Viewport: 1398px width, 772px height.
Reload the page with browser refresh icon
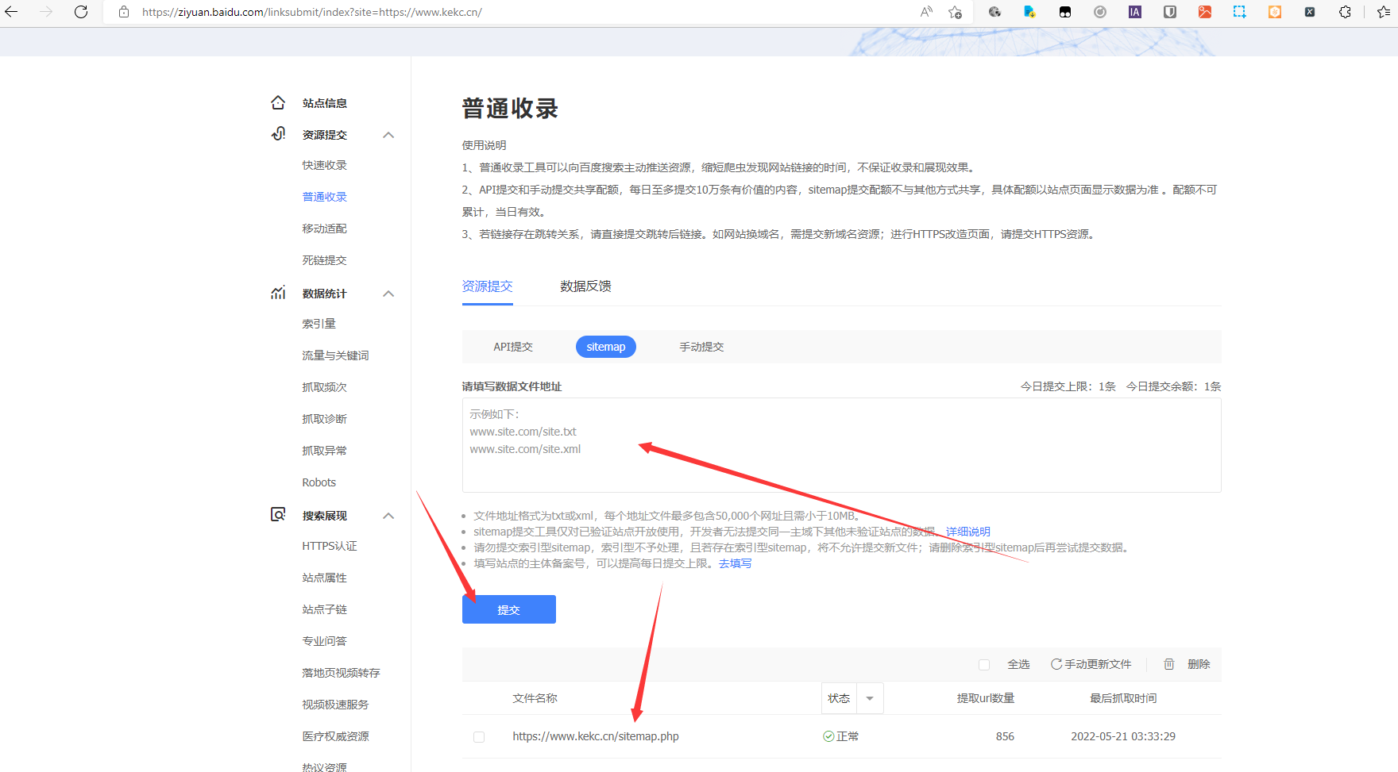(x=81, y=12)
